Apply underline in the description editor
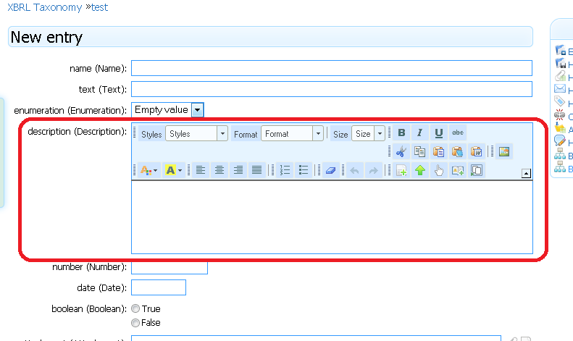This screenshot has width=573, height=341. click(439, 133)
